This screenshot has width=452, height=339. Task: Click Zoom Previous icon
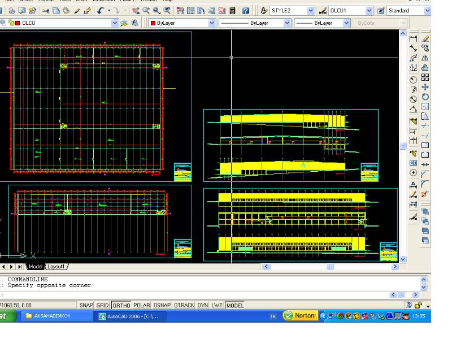tap(167, 11)
